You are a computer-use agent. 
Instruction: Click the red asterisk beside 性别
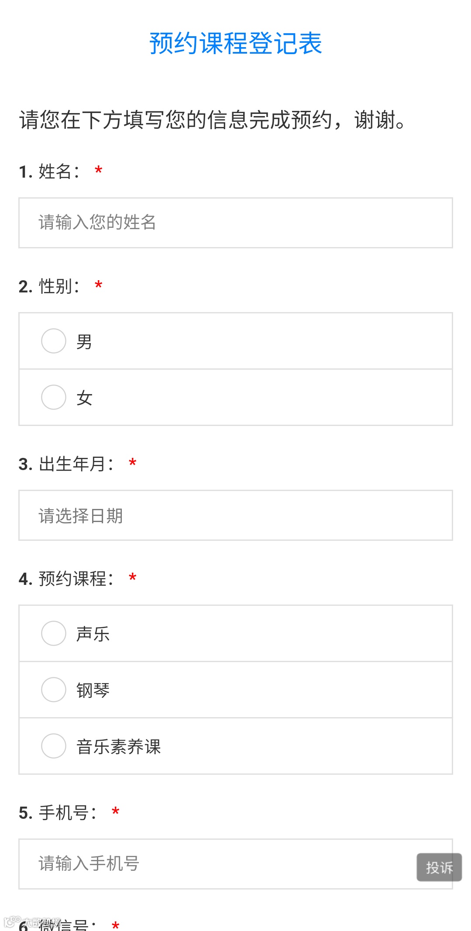[x=99, y=285]
